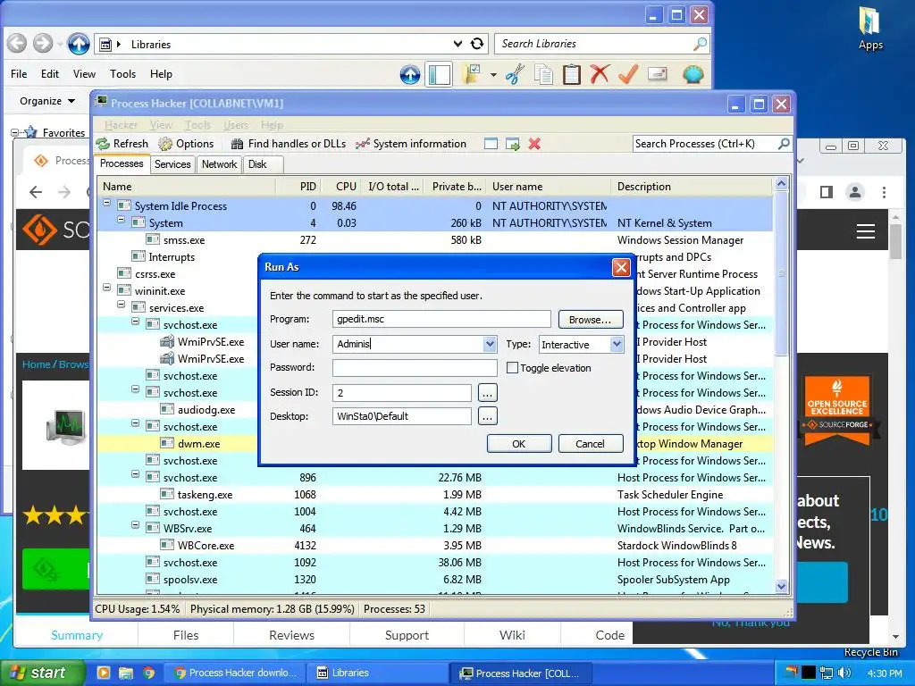Click the Chrome icon in the quick launch bar
915x686 pixels.
[x=149, y=673]
